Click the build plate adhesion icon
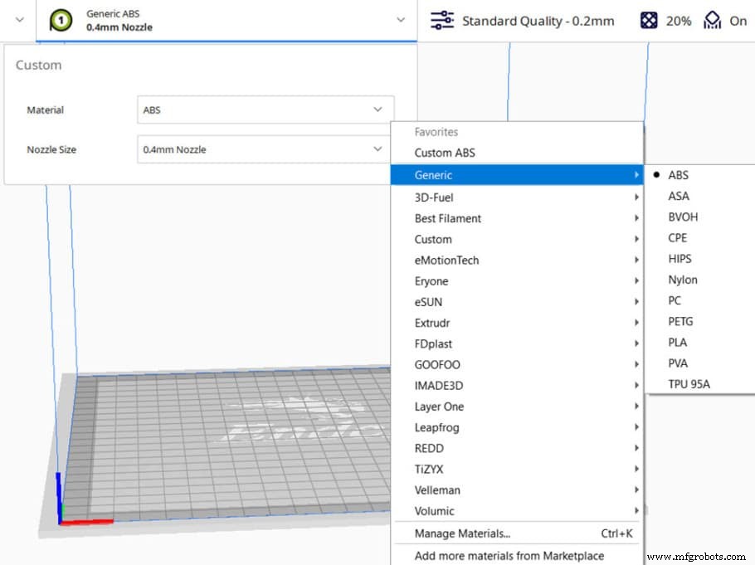This screenshot has width=755, height=565. click(712, 20)
